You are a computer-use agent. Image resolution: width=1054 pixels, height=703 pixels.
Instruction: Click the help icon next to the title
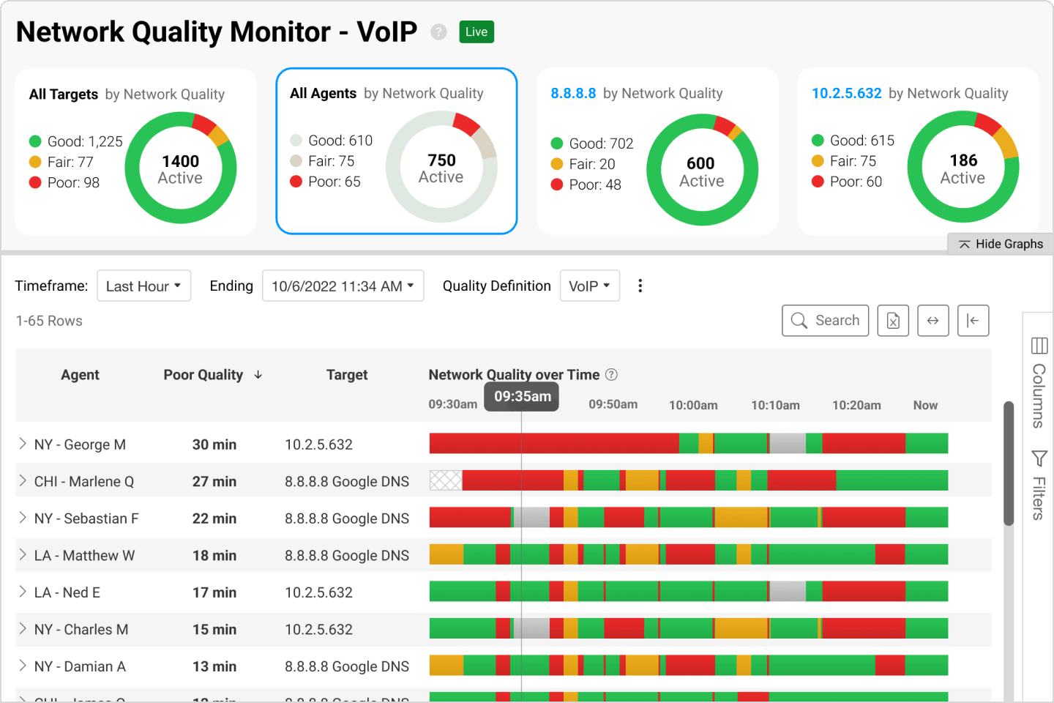[438, 31]
